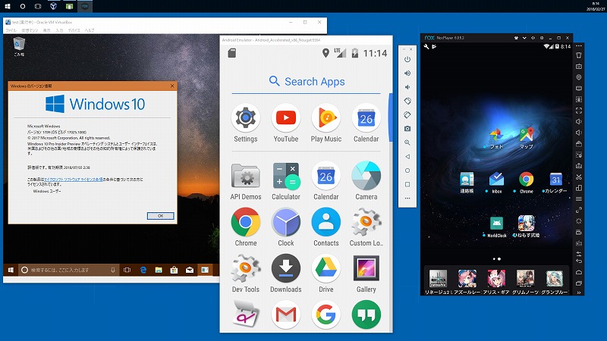Click NoxPlayer scissors tool in sidebar
The image size is (607, 341).
(579, 177)
